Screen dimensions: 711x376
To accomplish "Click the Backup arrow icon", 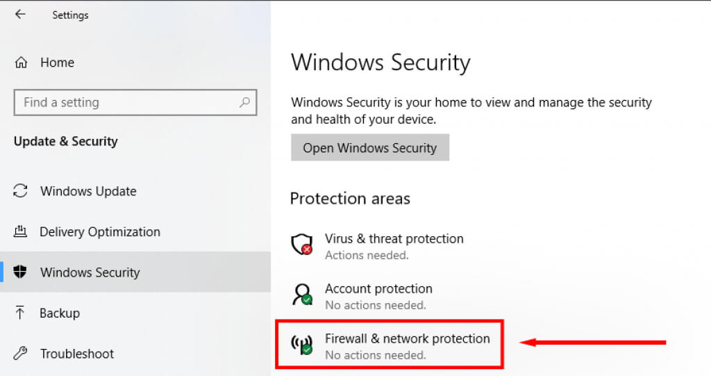I will [21, 313].
